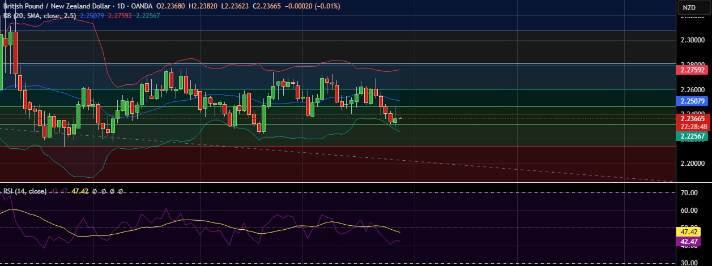Click the blue 2.25079 price label on axis
Screen dimensions: 712x266
point(693,101)
